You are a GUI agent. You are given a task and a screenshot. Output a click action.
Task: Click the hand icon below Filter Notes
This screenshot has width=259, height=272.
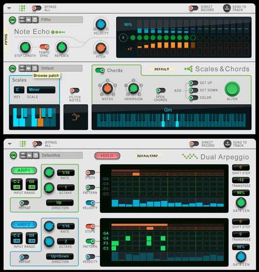click(x=76, y=117)
